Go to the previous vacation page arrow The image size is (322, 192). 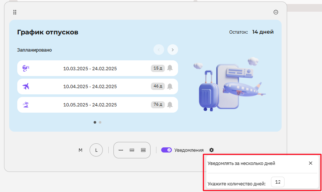[x=159, y=50]
